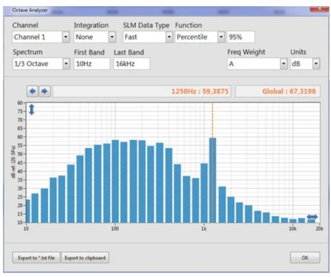
Task: Open the Spectrum dropdown showing 1/3 Octave
Action: 66,63
